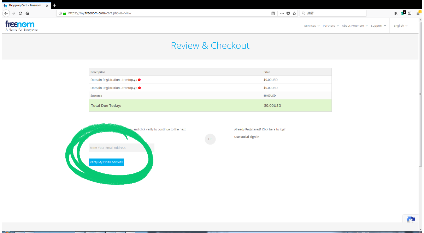424x233 pixels.
Task: Focus the Enter Your Email Address field
Action: point(122,148)
